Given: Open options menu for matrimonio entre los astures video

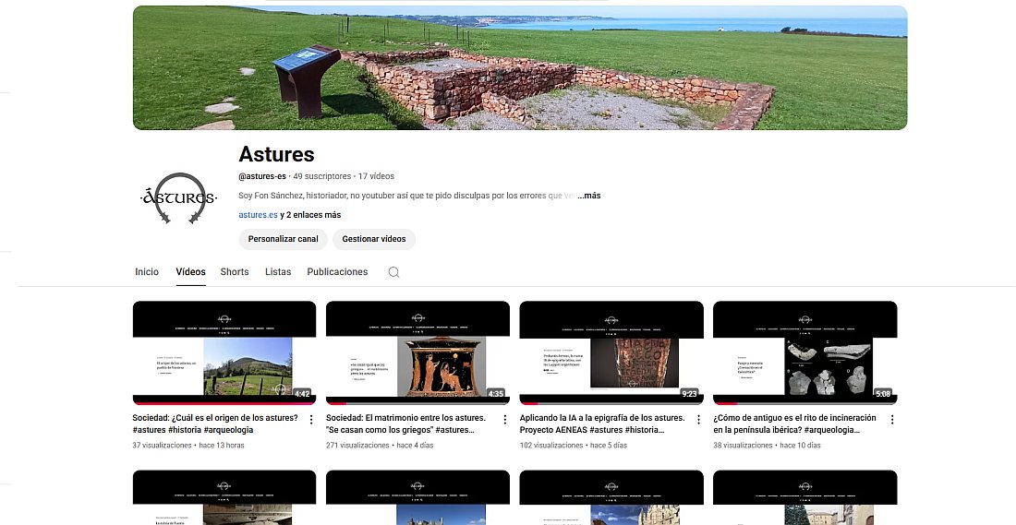Looking at the screenshot, I should point(504,420).
